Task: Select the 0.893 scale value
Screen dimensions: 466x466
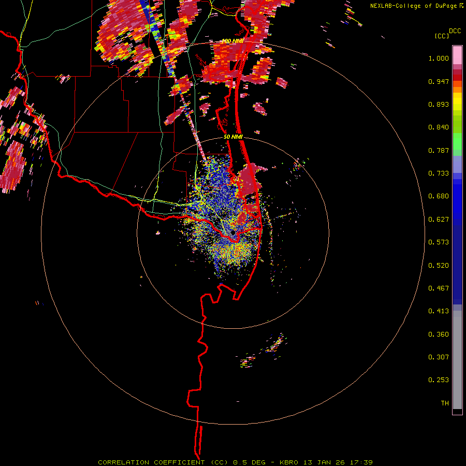Action: (439, 104)
